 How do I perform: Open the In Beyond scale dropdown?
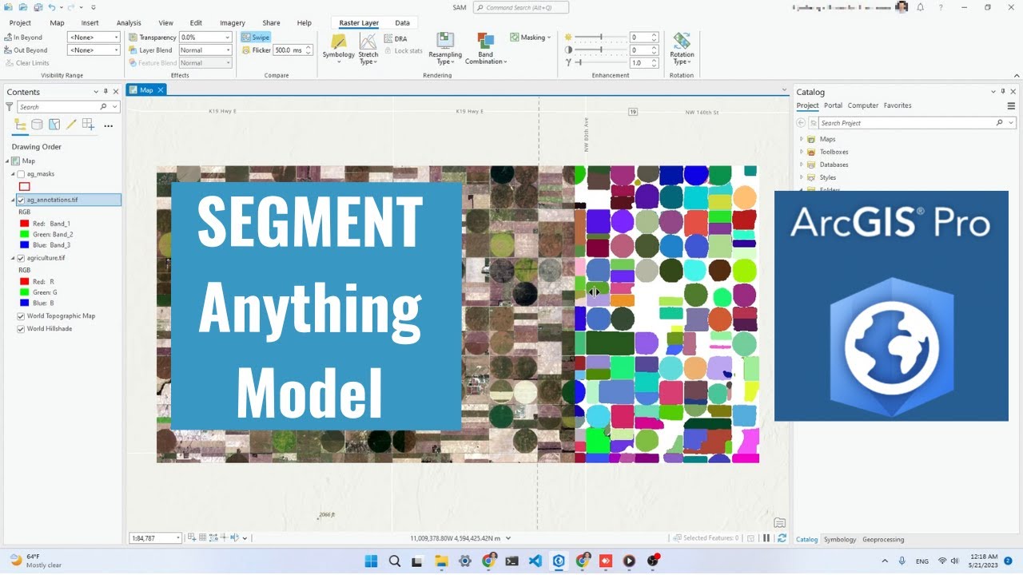[116, 38]
